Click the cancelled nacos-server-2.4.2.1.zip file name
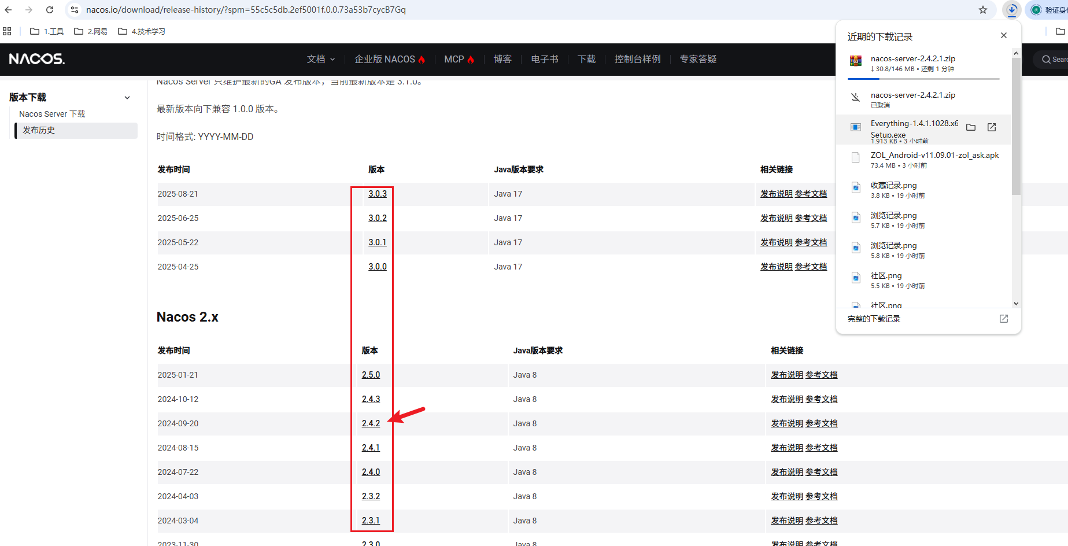The image size is (1068, 546). (x=913, y=95)
